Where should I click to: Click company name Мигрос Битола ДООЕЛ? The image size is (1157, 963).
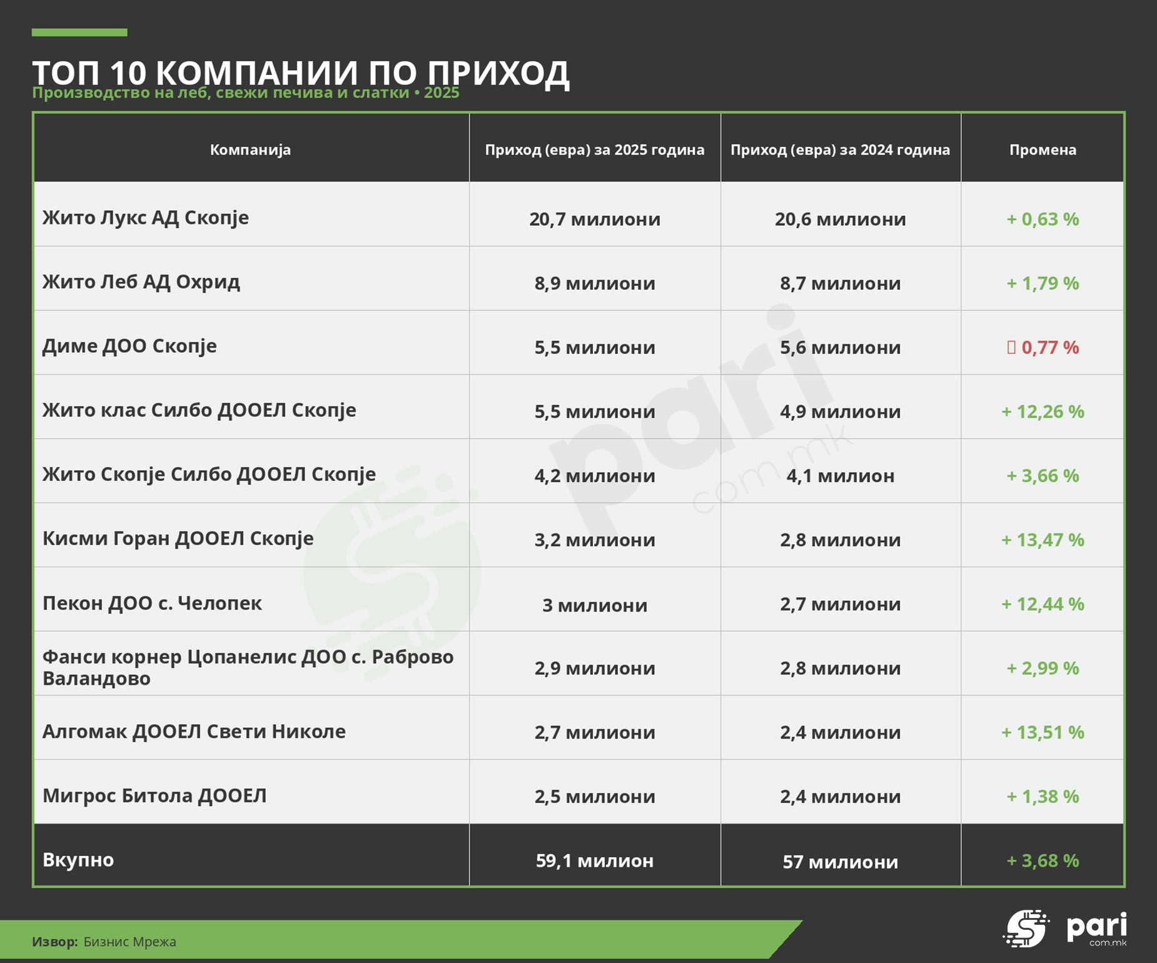[x=154, y=795]
